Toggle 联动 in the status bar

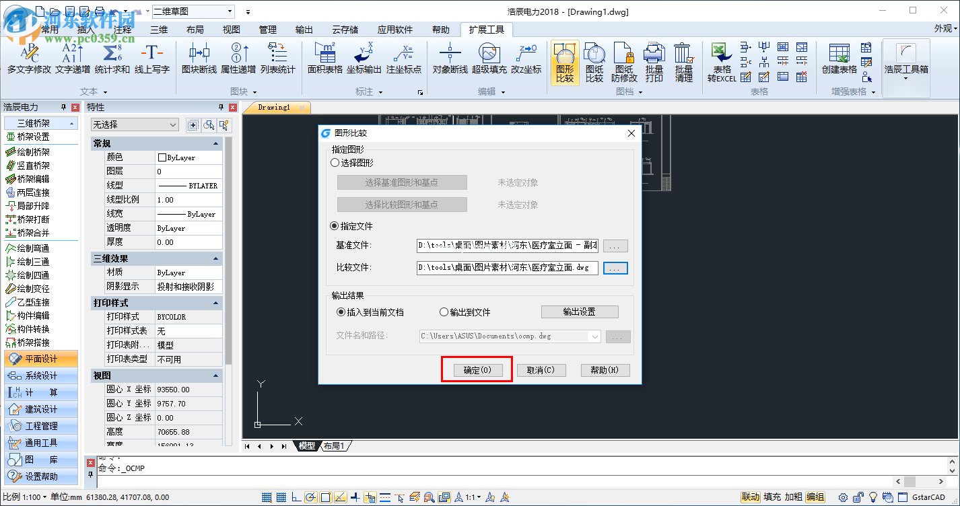tap(750, 497)
